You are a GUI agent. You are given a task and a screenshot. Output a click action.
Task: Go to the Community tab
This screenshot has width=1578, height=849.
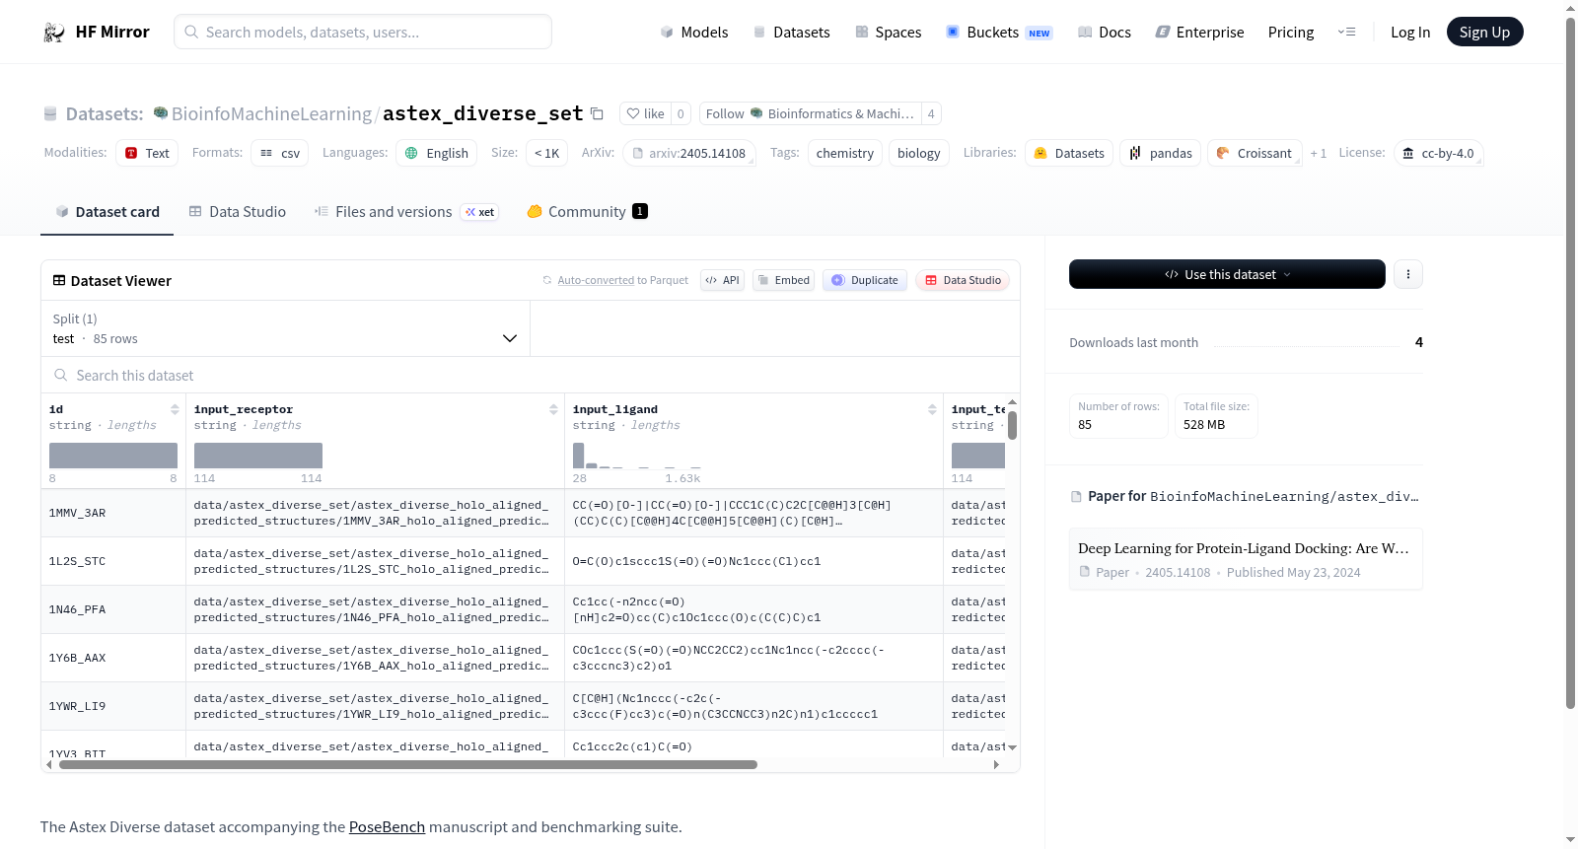[x=588, y=212]
